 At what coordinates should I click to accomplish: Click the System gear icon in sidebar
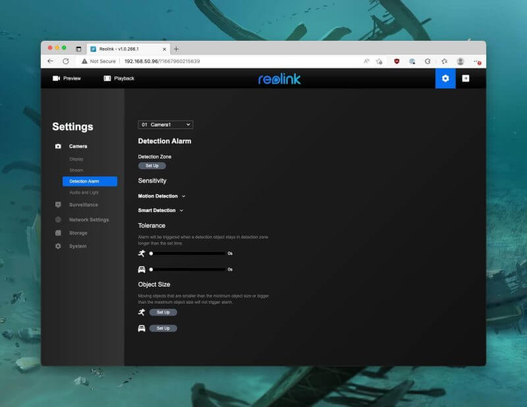pos(58,246)
